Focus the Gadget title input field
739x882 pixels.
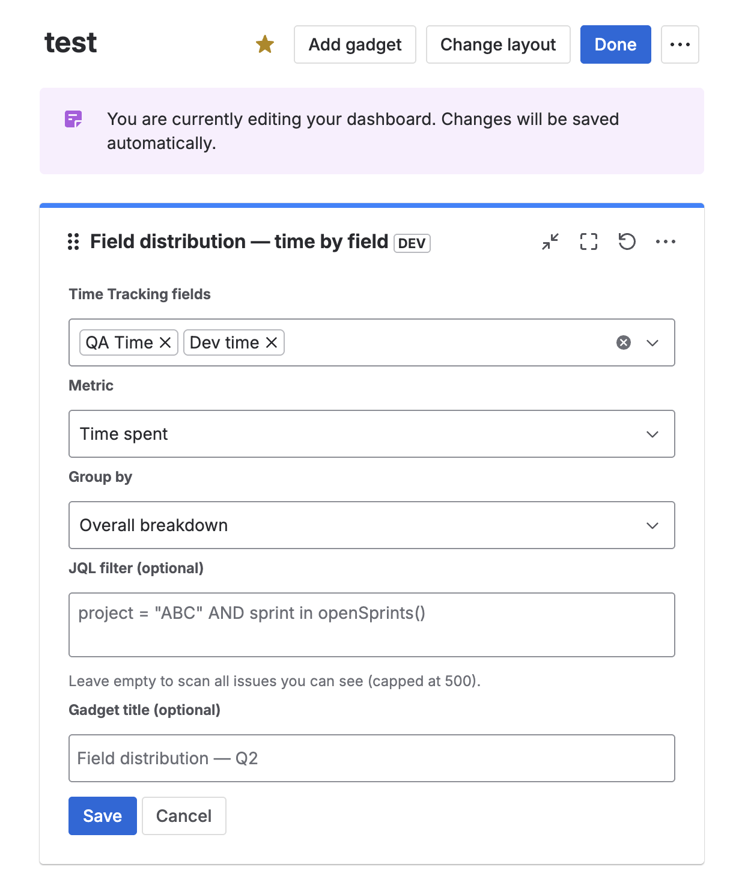pos(372,758)
